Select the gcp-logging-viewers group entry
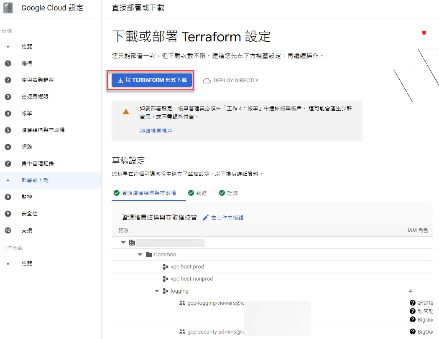The image size is (439, 339). click(x=216, y=303)
